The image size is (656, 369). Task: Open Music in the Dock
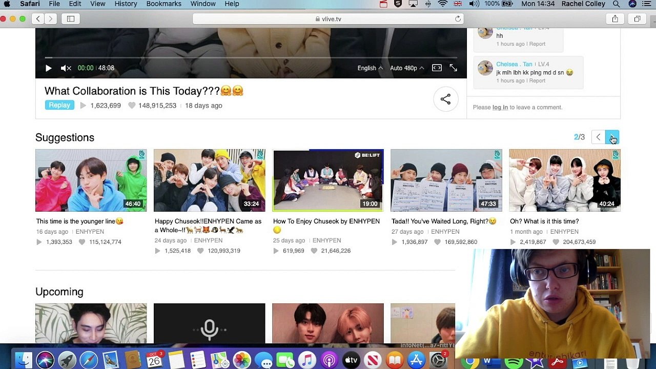coord(307,360)
